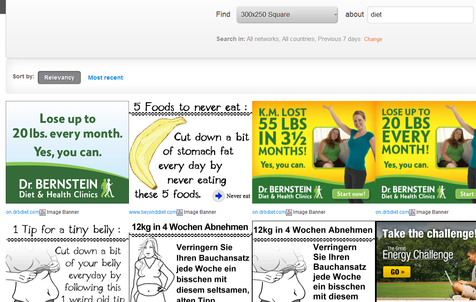
Task: Click the image icon under the 20 LBS yellow ad
Action: (x=412, y=212)
